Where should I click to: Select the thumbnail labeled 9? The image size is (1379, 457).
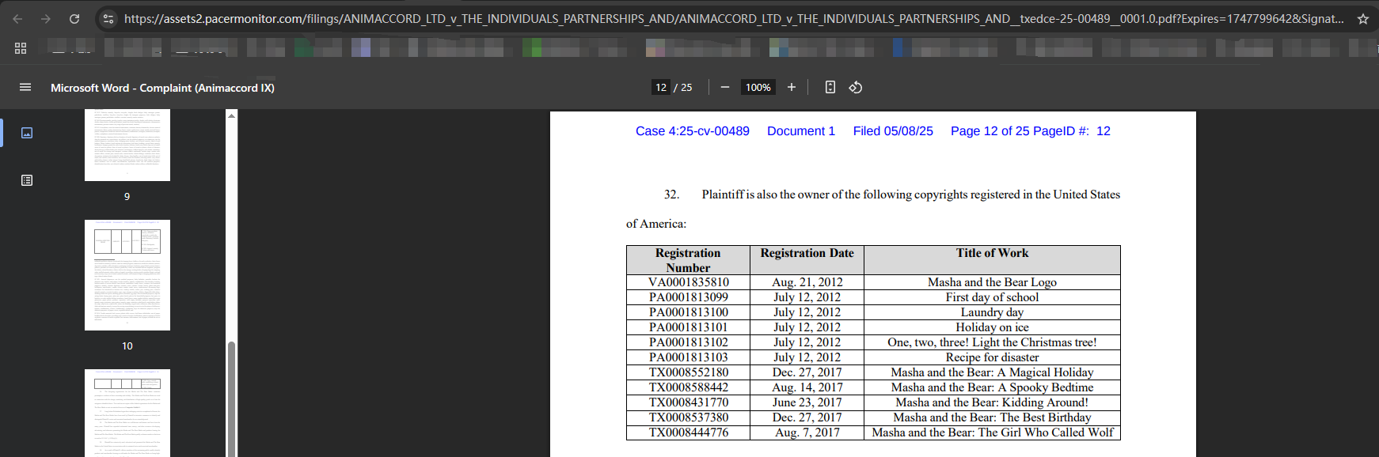pos(127,145)
